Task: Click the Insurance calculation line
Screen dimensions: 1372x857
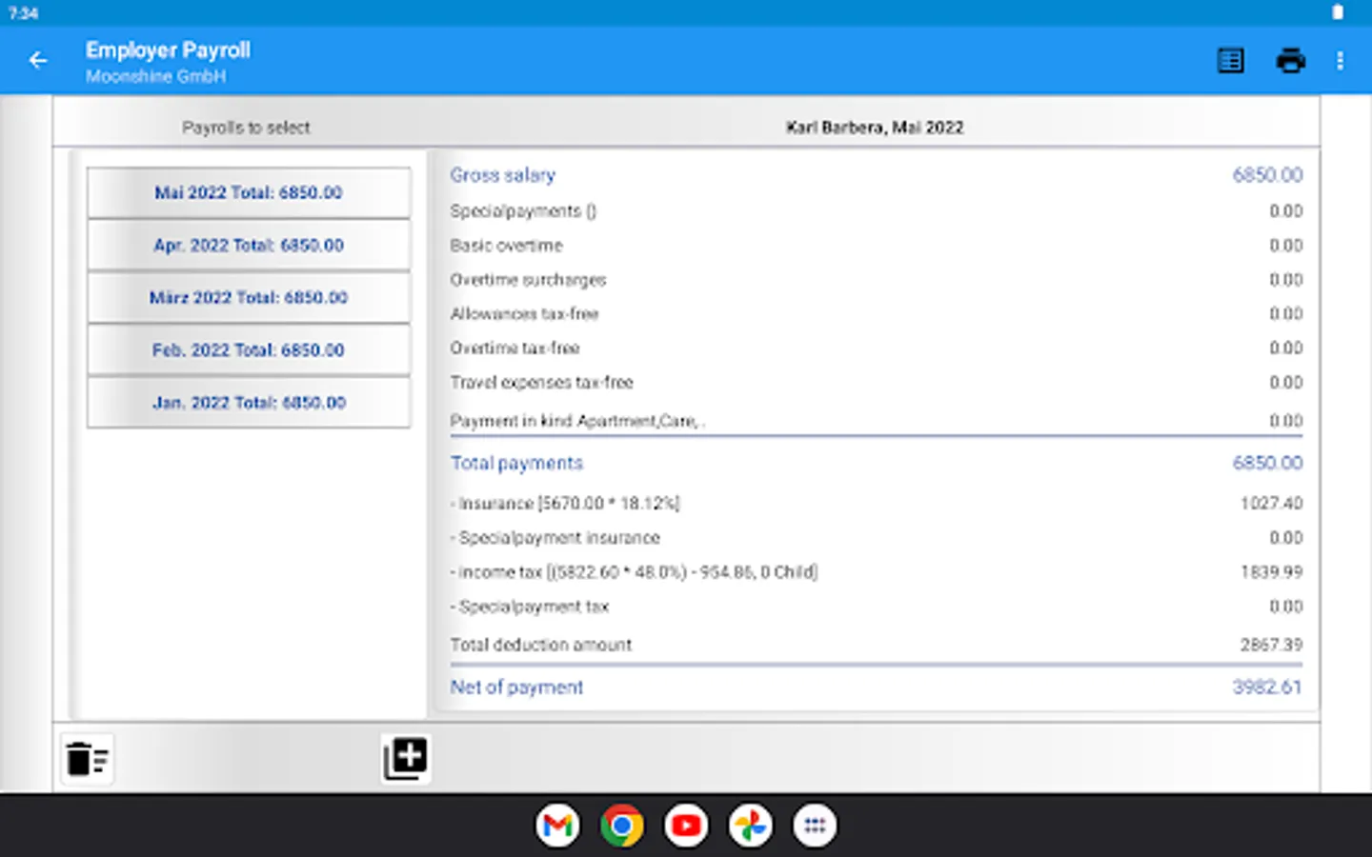Action: tap(565, 504)
